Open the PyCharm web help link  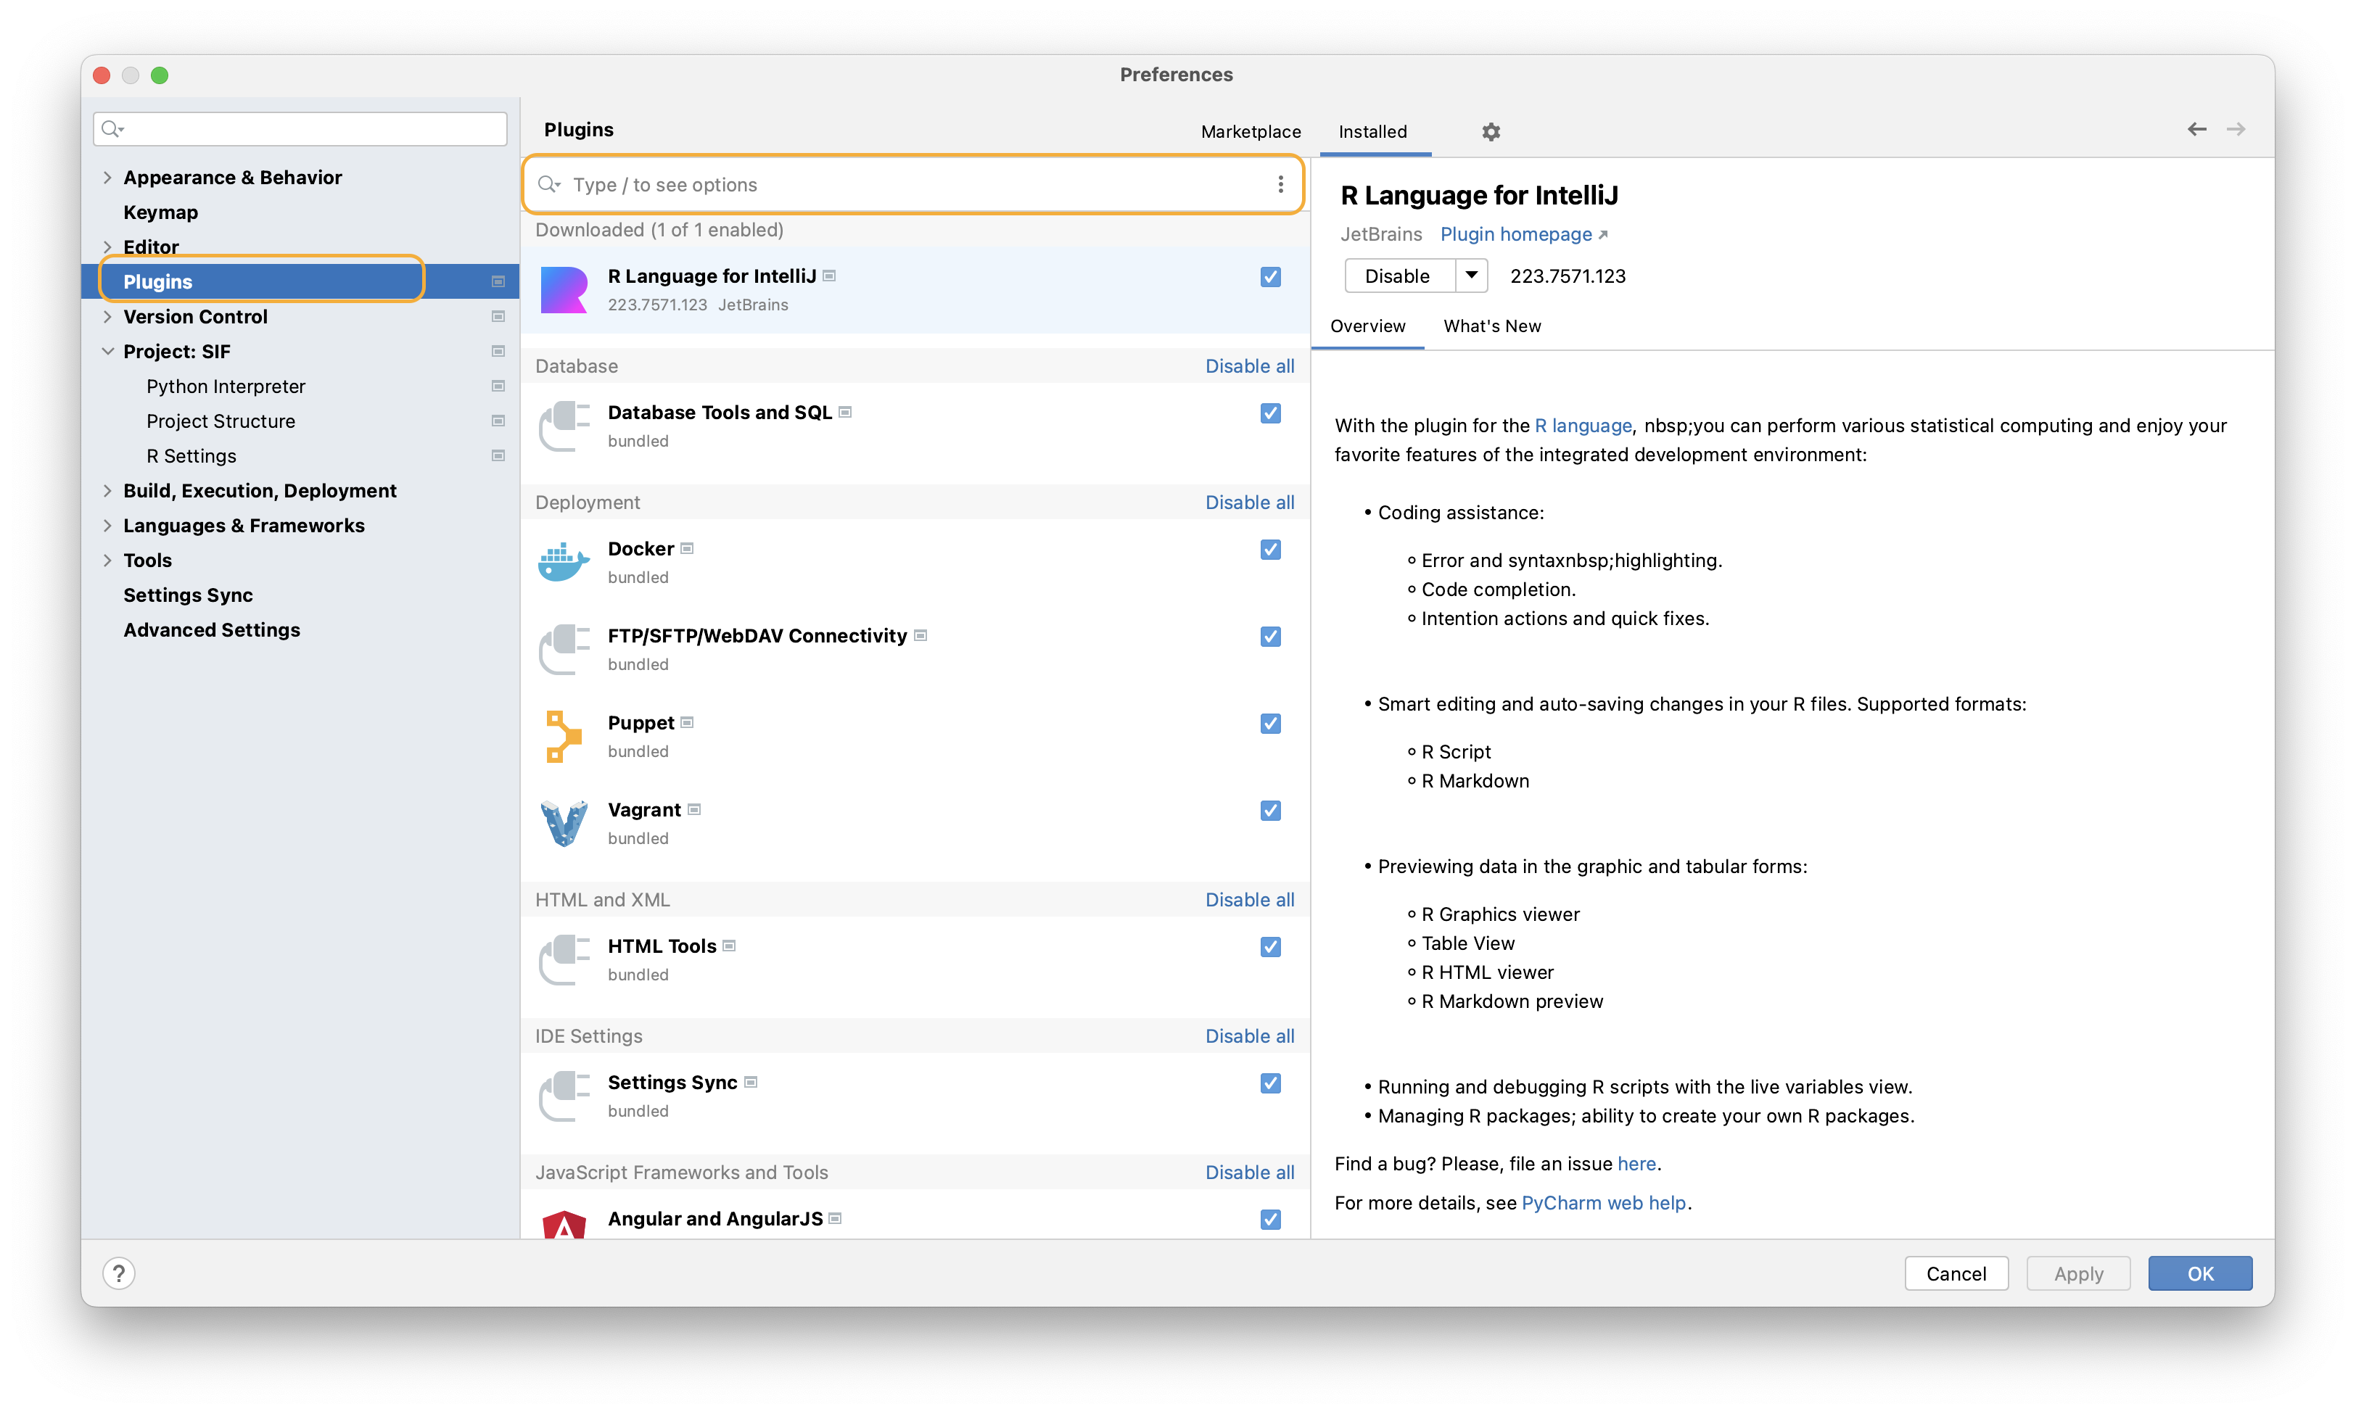pos(1603,1202)
